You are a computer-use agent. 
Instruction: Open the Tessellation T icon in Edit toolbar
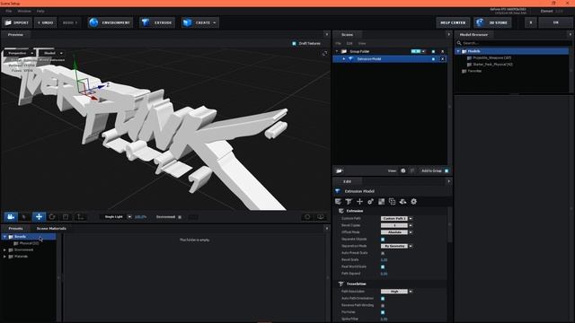pyautogui.click(x=349, y=201)
